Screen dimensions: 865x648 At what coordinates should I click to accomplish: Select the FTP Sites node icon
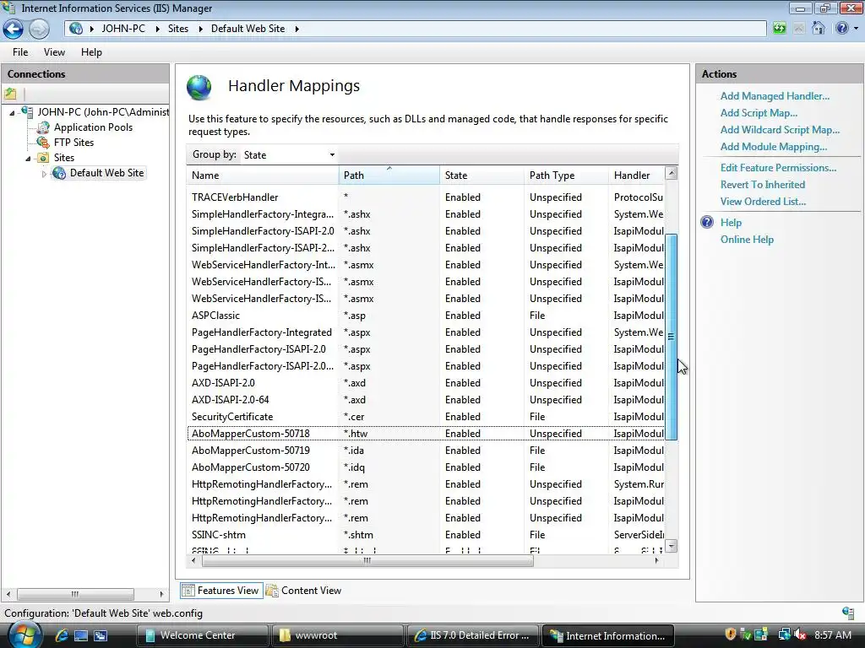tap(43, 142)
